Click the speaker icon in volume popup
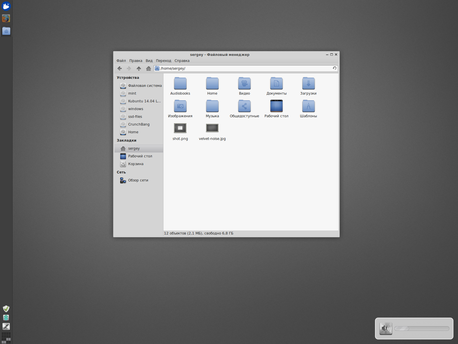 386,329
